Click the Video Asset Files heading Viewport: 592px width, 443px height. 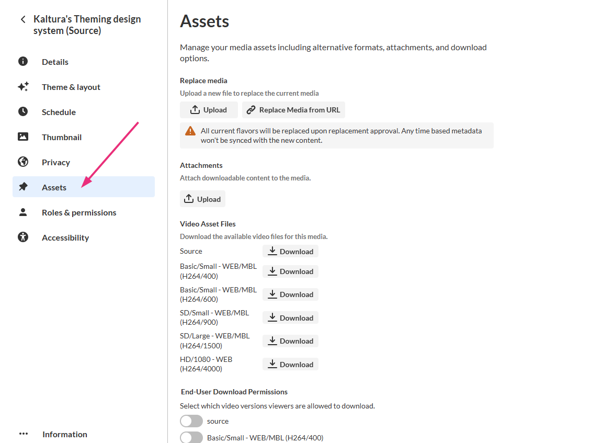coord(208,224)
